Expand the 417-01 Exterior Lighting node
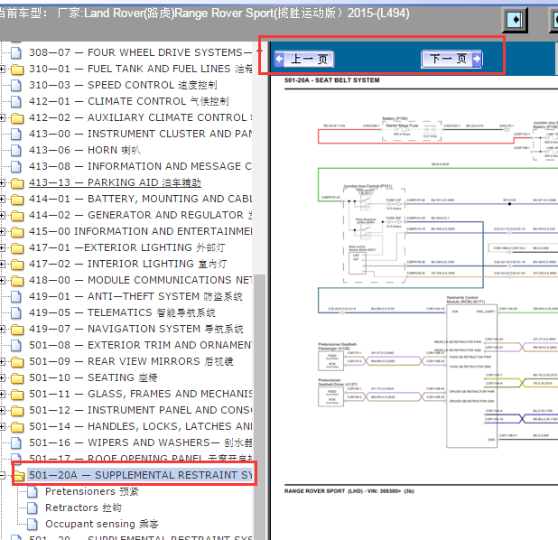The width and height of the screenshot is (558, 540). pos(2,247)
